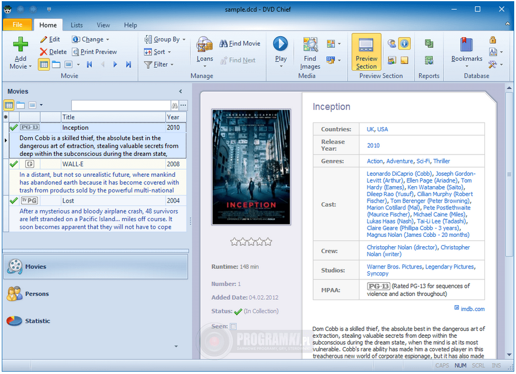Open the Help tab

130,25
